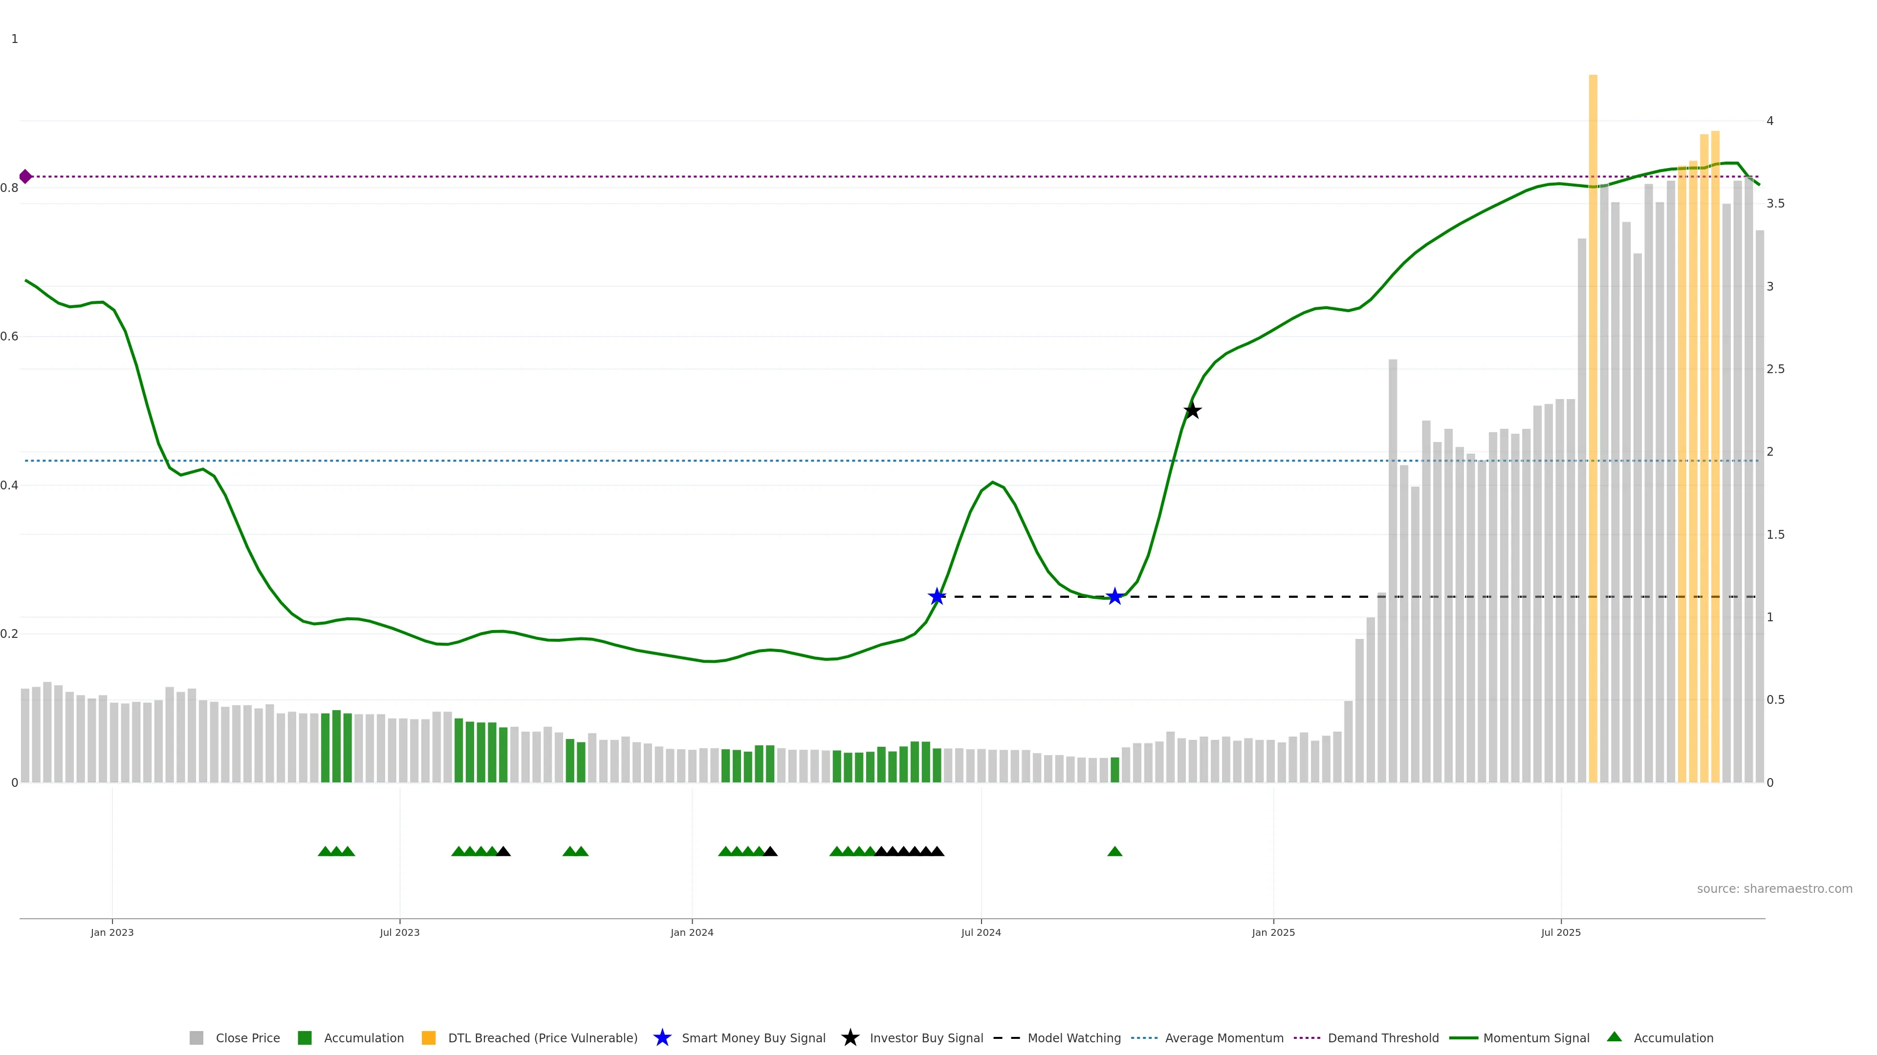Click the lone green triangle after Jul 2024

[1114, 851]
